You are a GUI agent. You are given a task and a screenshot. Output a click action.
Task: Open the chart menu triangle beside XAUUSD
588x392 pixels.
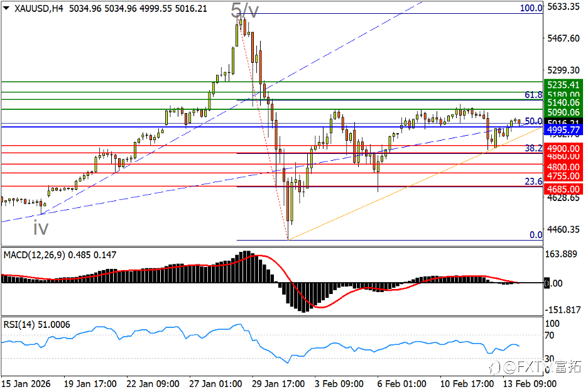click(6, 8)
